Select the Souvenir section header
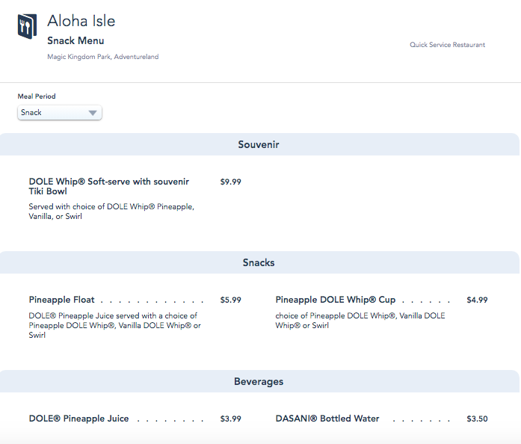The width and height of the screenshot is (521, 444). [x=259, y=144]
